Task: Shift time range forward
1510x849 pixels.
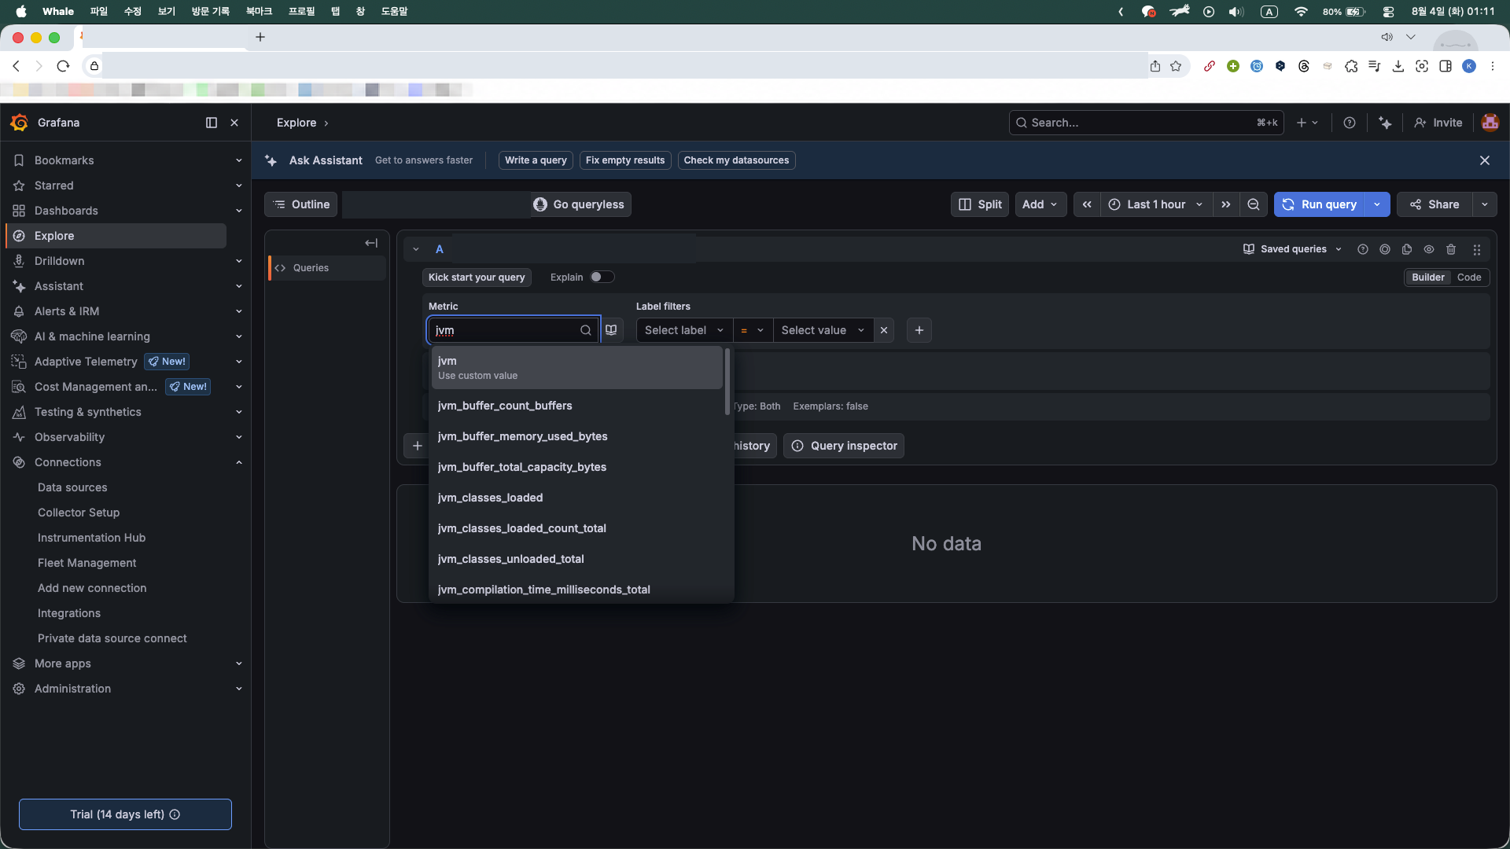Action: pos(1226,204)
